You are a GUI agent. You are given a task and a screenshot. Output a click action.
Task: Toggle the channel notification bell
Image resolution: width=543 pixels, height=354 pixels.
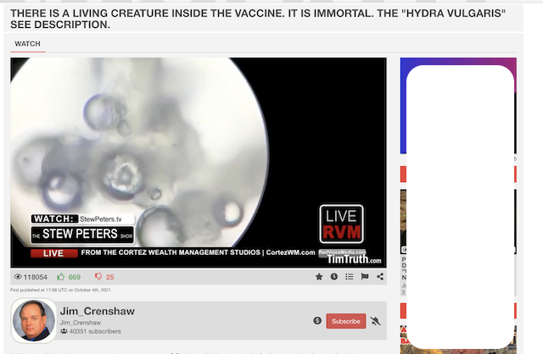[x=375, y=321]
